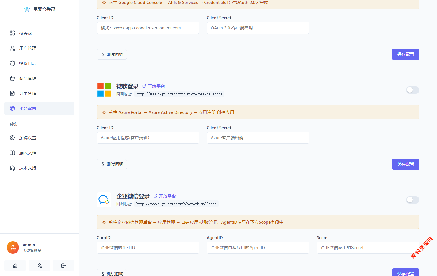The width and height of the screenshot is (437, 276).
Task: Click the admin avatar icon
Action: [x=13, y=247]
